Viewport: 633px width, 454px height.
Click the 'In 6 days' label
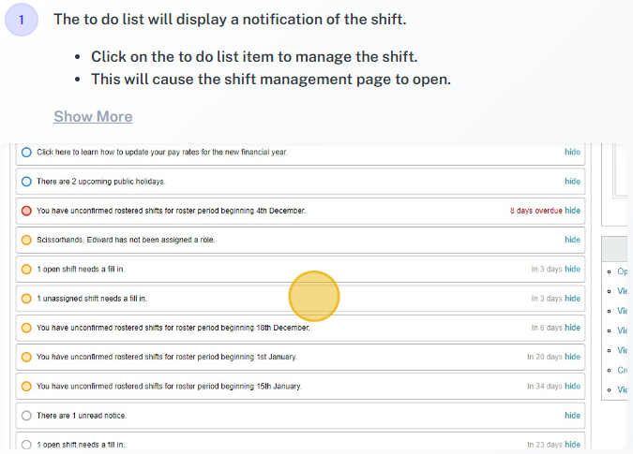coord(547,328)
